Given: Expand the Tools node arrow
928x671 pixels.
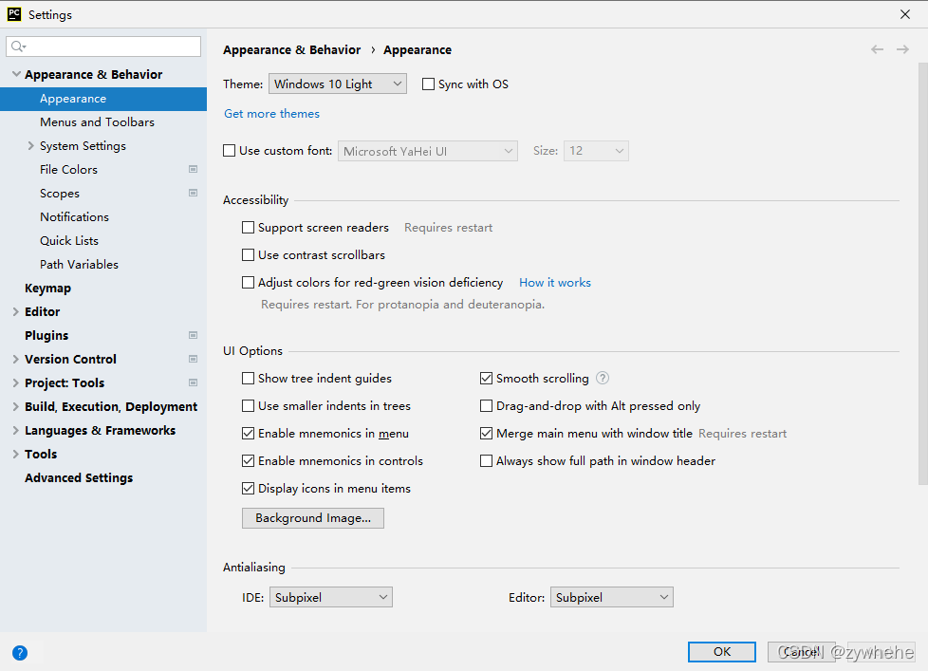Looking at the screenshot, I should pyautogui.click(x=16, y=454).
